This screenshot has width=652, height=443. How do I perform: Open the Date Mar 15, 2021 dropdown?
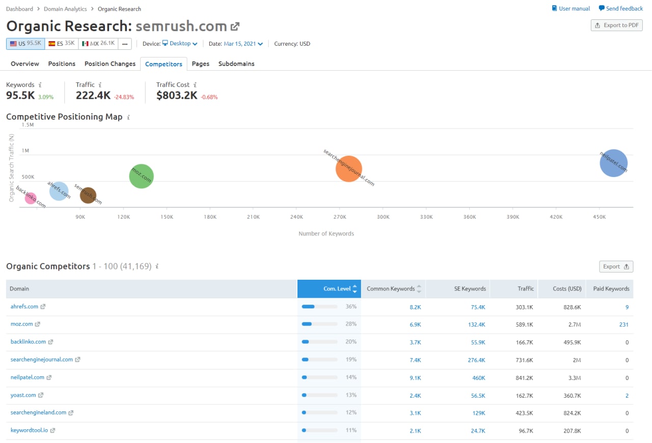[243, 44]
